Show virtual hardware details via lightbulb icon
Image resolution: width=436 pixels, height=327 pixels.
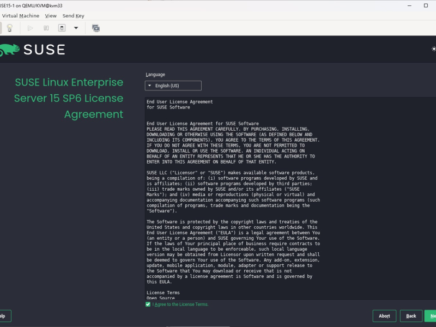(9, 28)
